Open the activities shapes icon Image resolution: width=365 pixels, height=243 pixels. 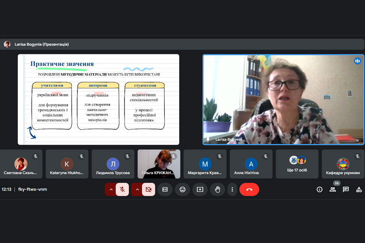pos(359,190)
